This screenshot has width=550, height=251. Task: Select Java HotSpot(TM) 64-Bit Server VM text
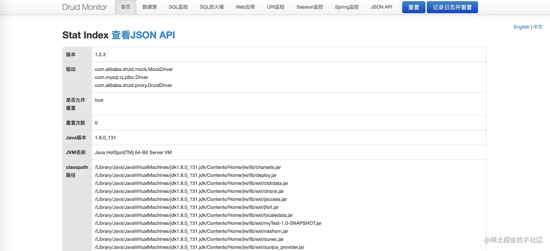click(x=133, y=153)
